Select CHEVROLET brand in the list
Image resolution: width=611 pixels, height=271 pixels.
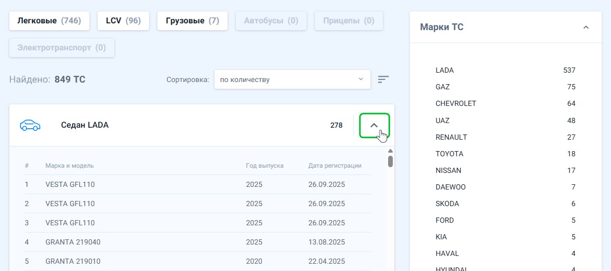[506, 104]
